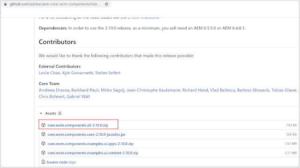Screen dimensions: 300x168
Task: Click the Dependencies bold label
Action: [53, 28]
